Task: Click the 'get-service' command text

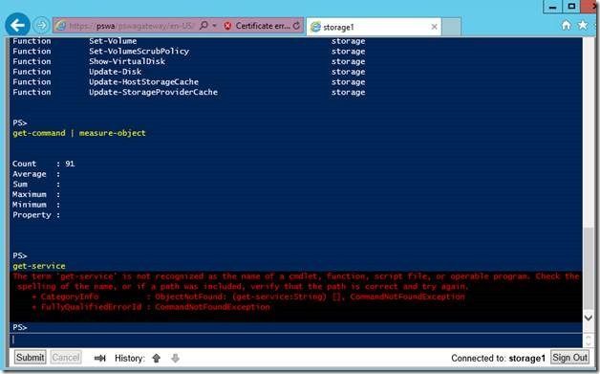Action: [x=39, y=266]
